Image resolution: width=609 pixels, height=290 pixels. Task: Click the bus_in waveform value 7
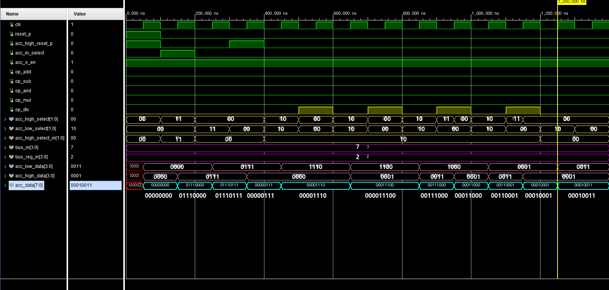pyautogui.click(x=357, y=147)
